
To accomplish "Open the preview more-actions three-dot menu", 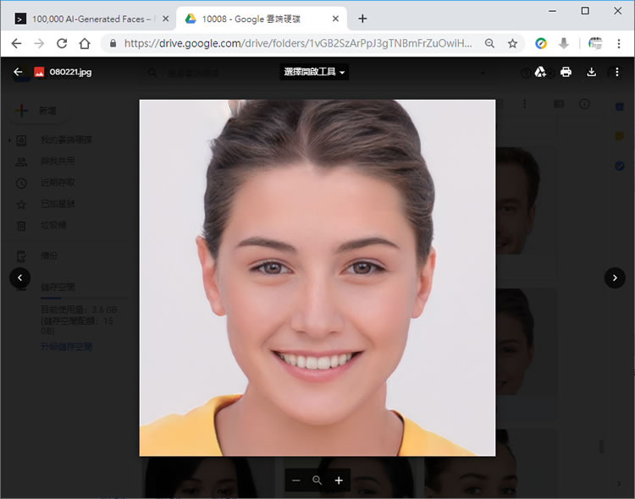I will pos(616,72).
